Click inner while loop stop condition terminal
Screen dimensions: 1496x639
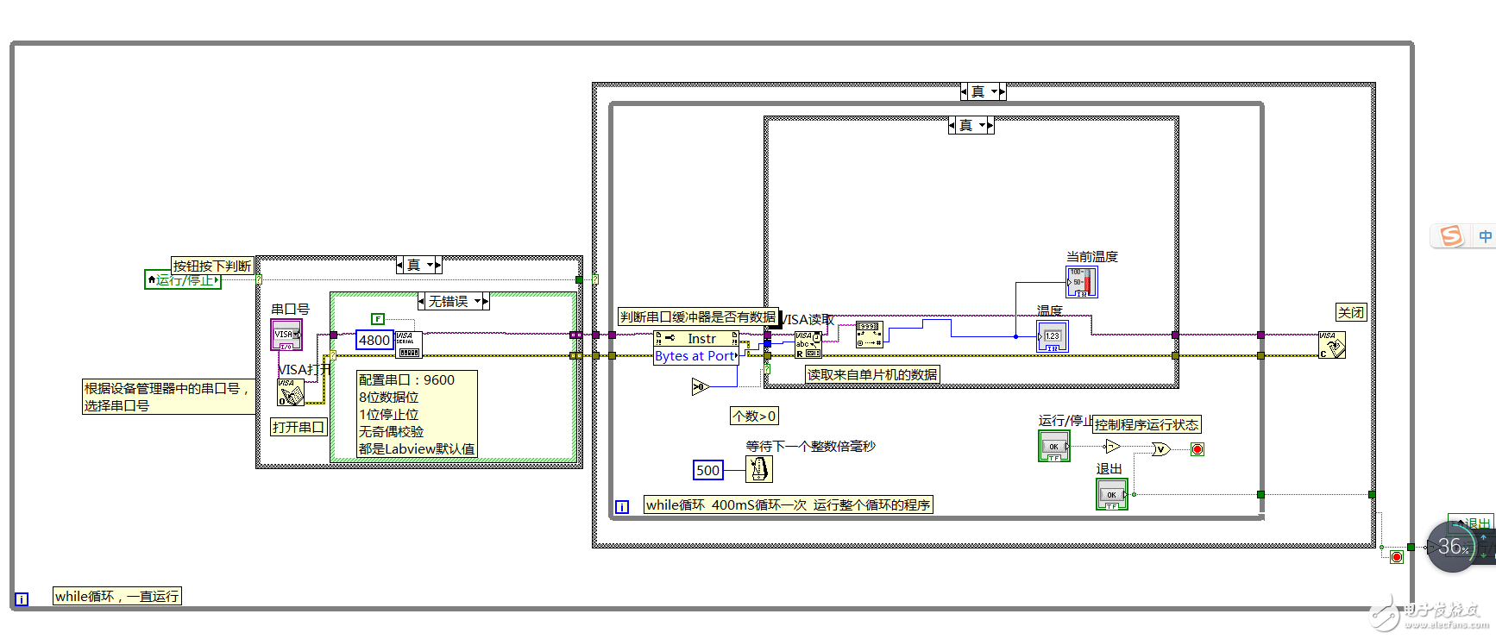[x=1197, y=448]
